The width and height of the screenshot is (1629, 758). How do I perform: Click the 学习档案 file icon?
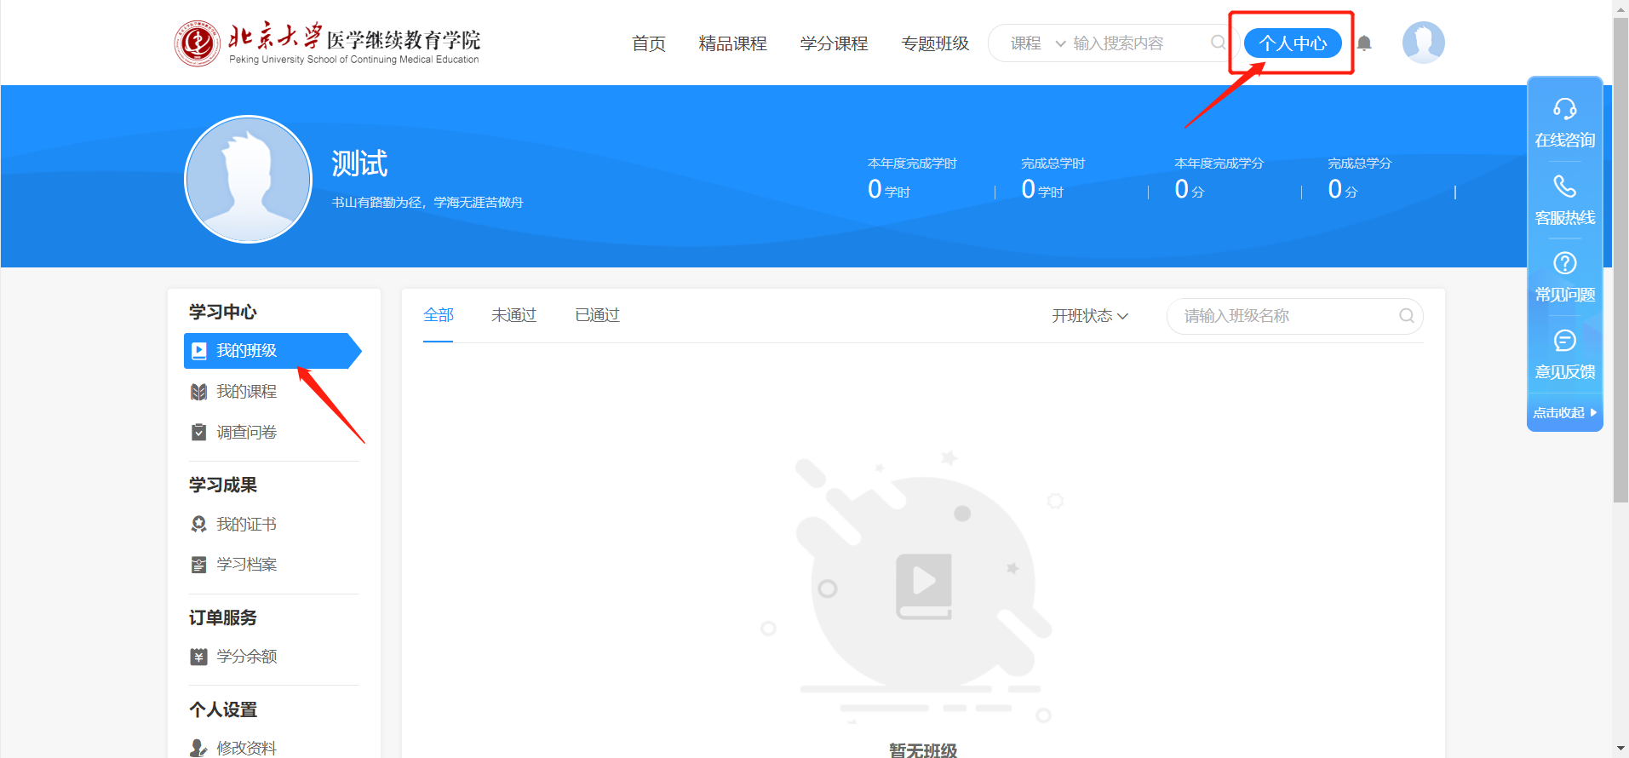click(x=199, y=565)
